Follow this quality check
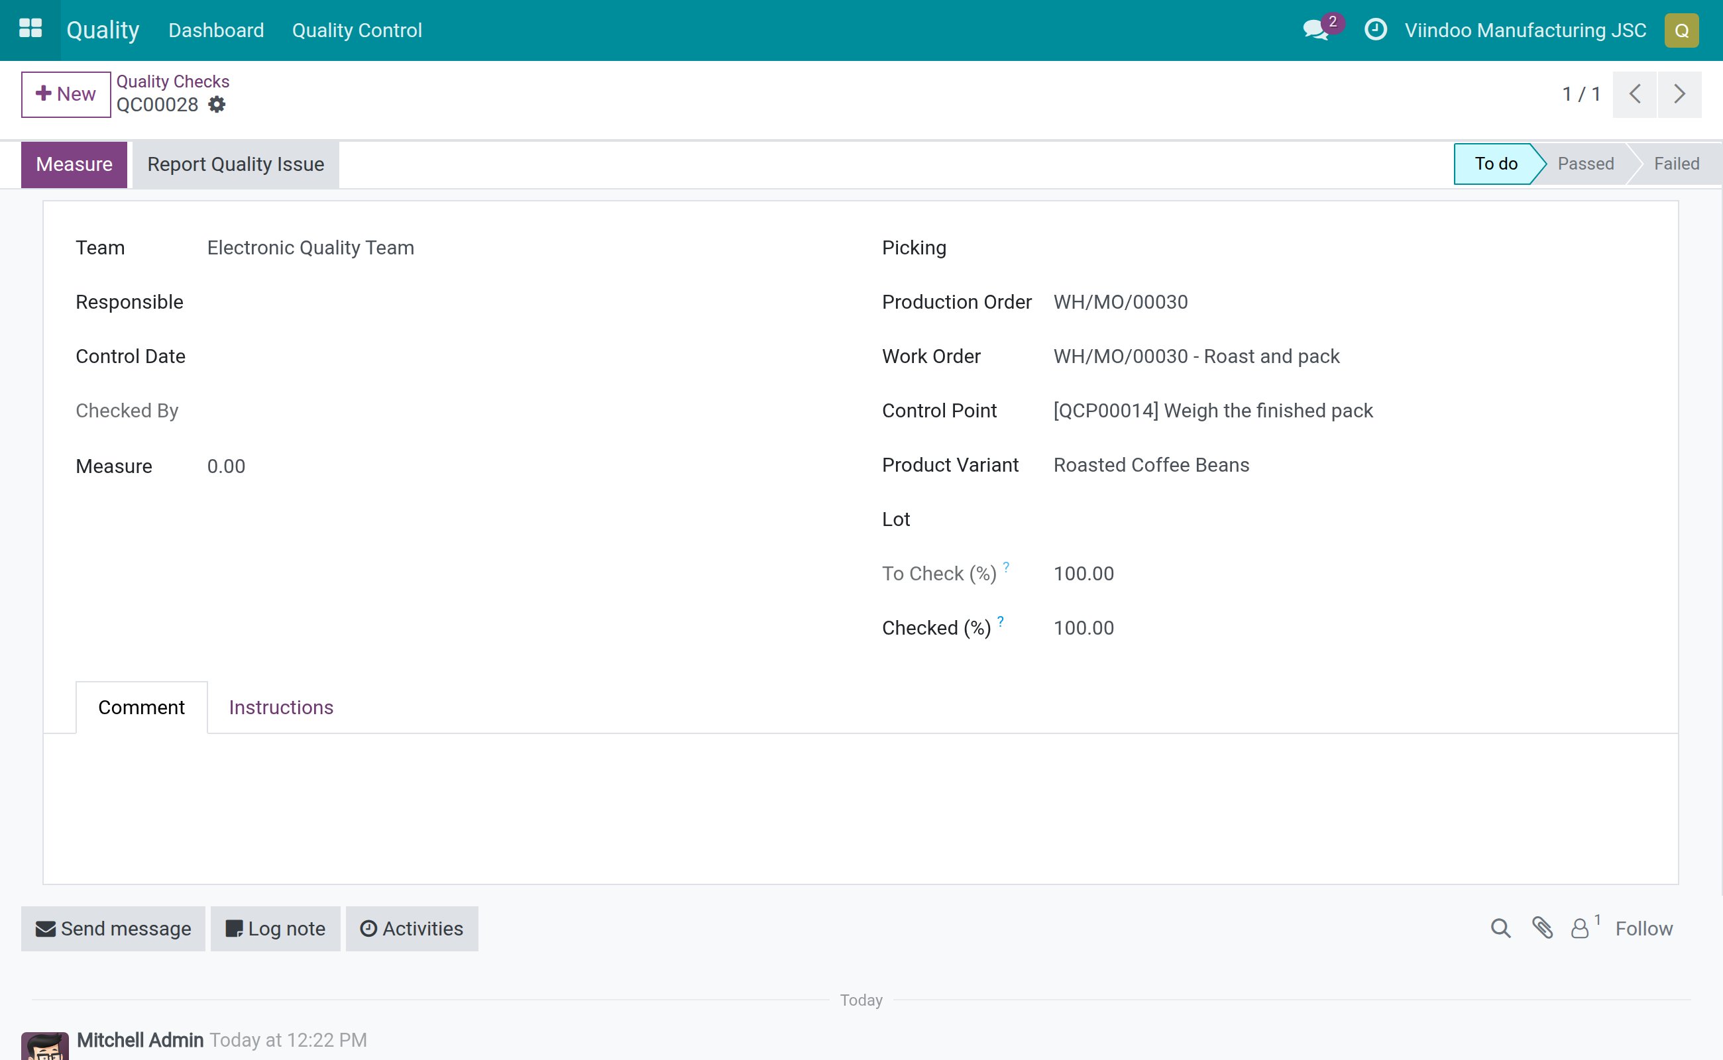Screen dimensions: 1723x1060 coord(1643,928)
